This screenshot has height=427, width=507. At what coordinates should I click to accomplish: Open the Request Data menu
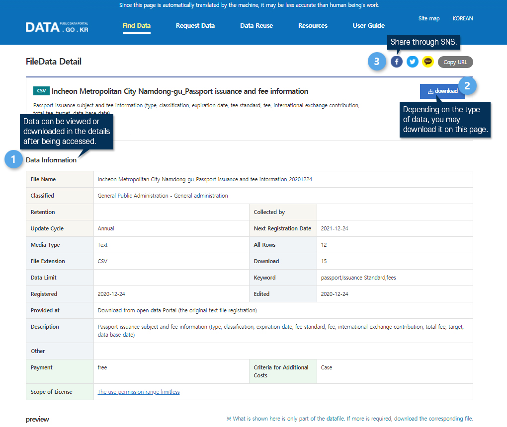pyautogui.click(x=195, y=26)
